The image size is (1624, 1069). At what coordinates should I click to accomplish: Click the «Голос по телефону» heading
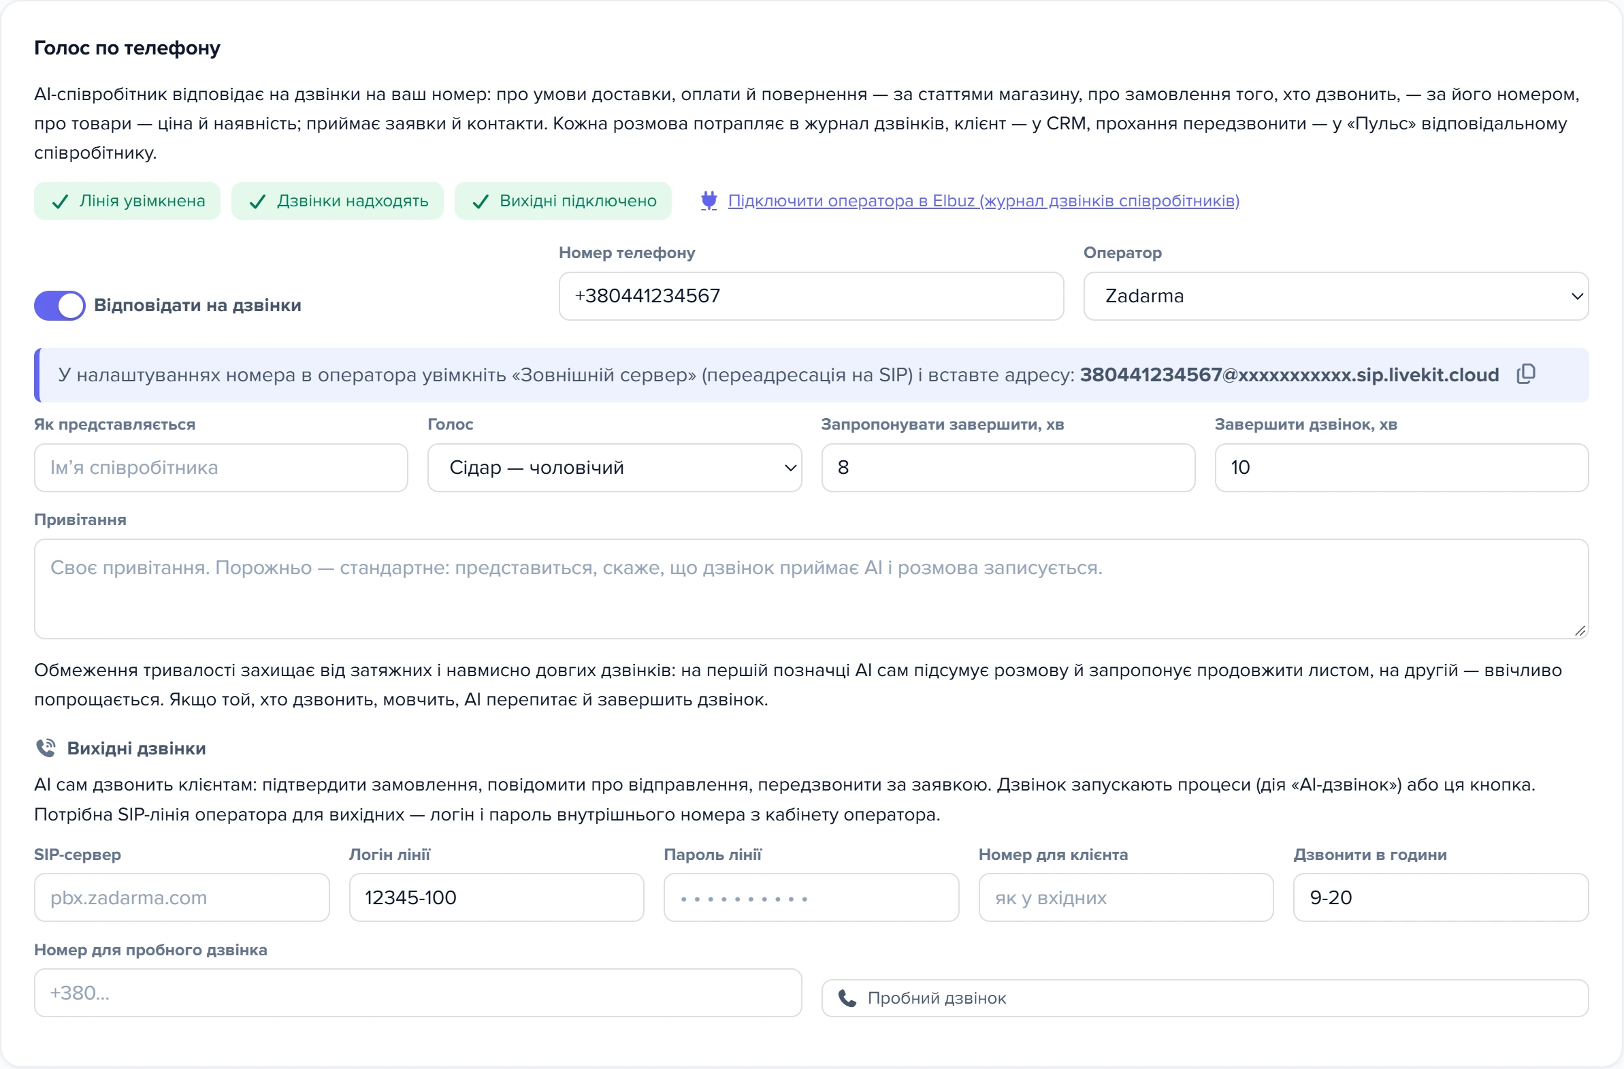[127, 48]
